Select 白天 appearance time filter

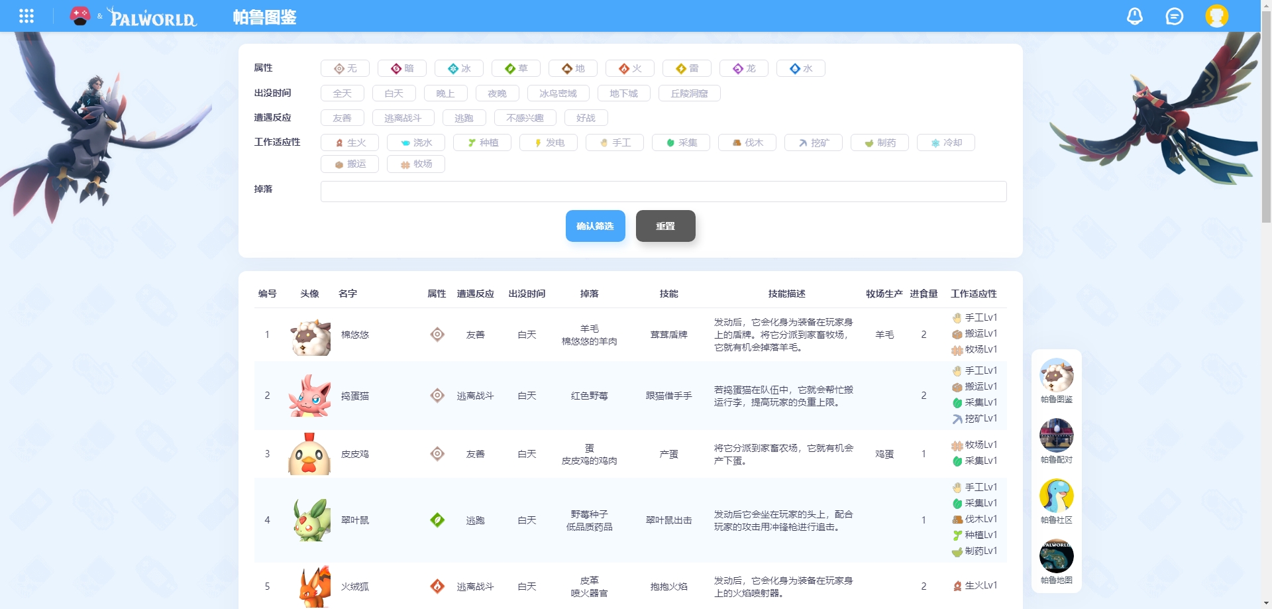[394, 93]
